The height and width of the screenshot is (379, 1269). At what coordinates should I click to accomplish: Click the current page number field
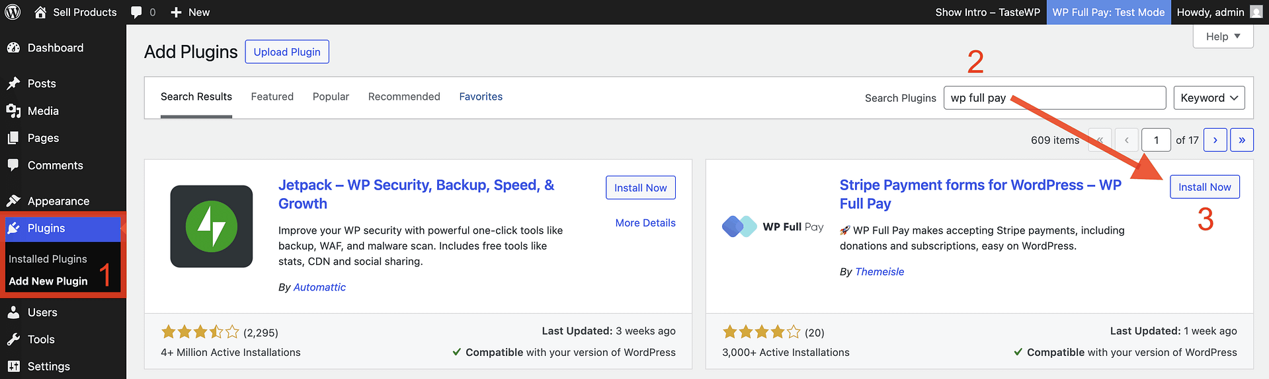click(1157, 140)
